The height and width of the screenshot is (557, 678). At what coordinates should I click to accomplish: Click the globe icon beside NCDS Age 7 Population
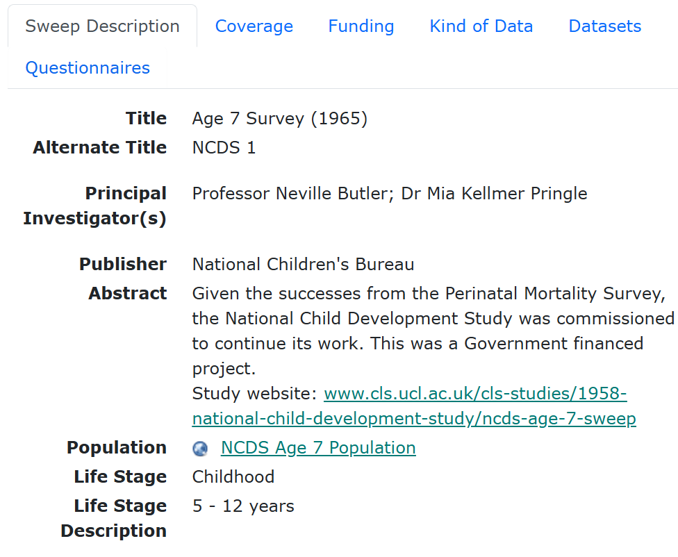[200, 449]
